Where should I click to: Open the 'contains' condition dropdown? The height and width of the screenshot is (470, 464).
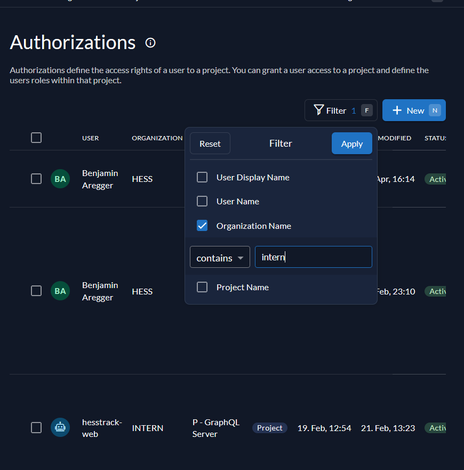220,257
